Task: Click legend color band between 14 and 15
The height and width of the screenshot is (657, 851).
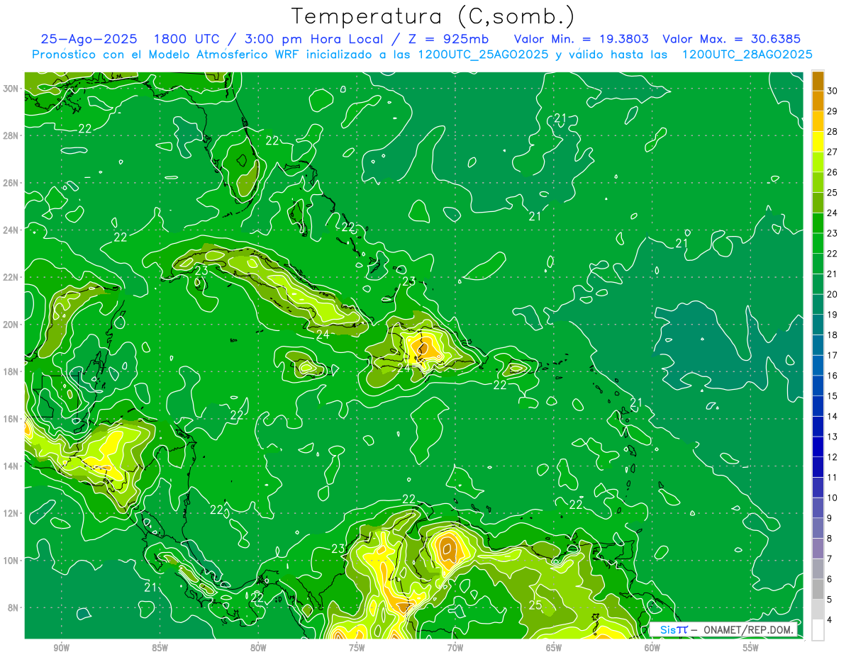Action: click(818, 406)
